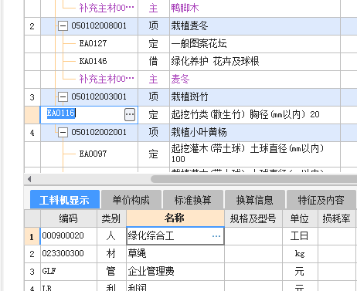The width and height of the screenshot is (357, 291).
Task: Open the ellipsis button in 绿化综合工 cell
Action: (216, 236)
